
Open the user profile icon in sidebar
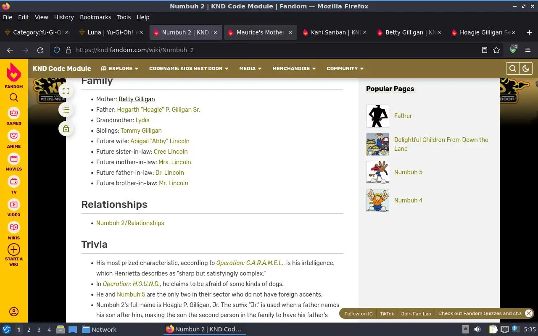pyautogui.click(x=14, y=312)
